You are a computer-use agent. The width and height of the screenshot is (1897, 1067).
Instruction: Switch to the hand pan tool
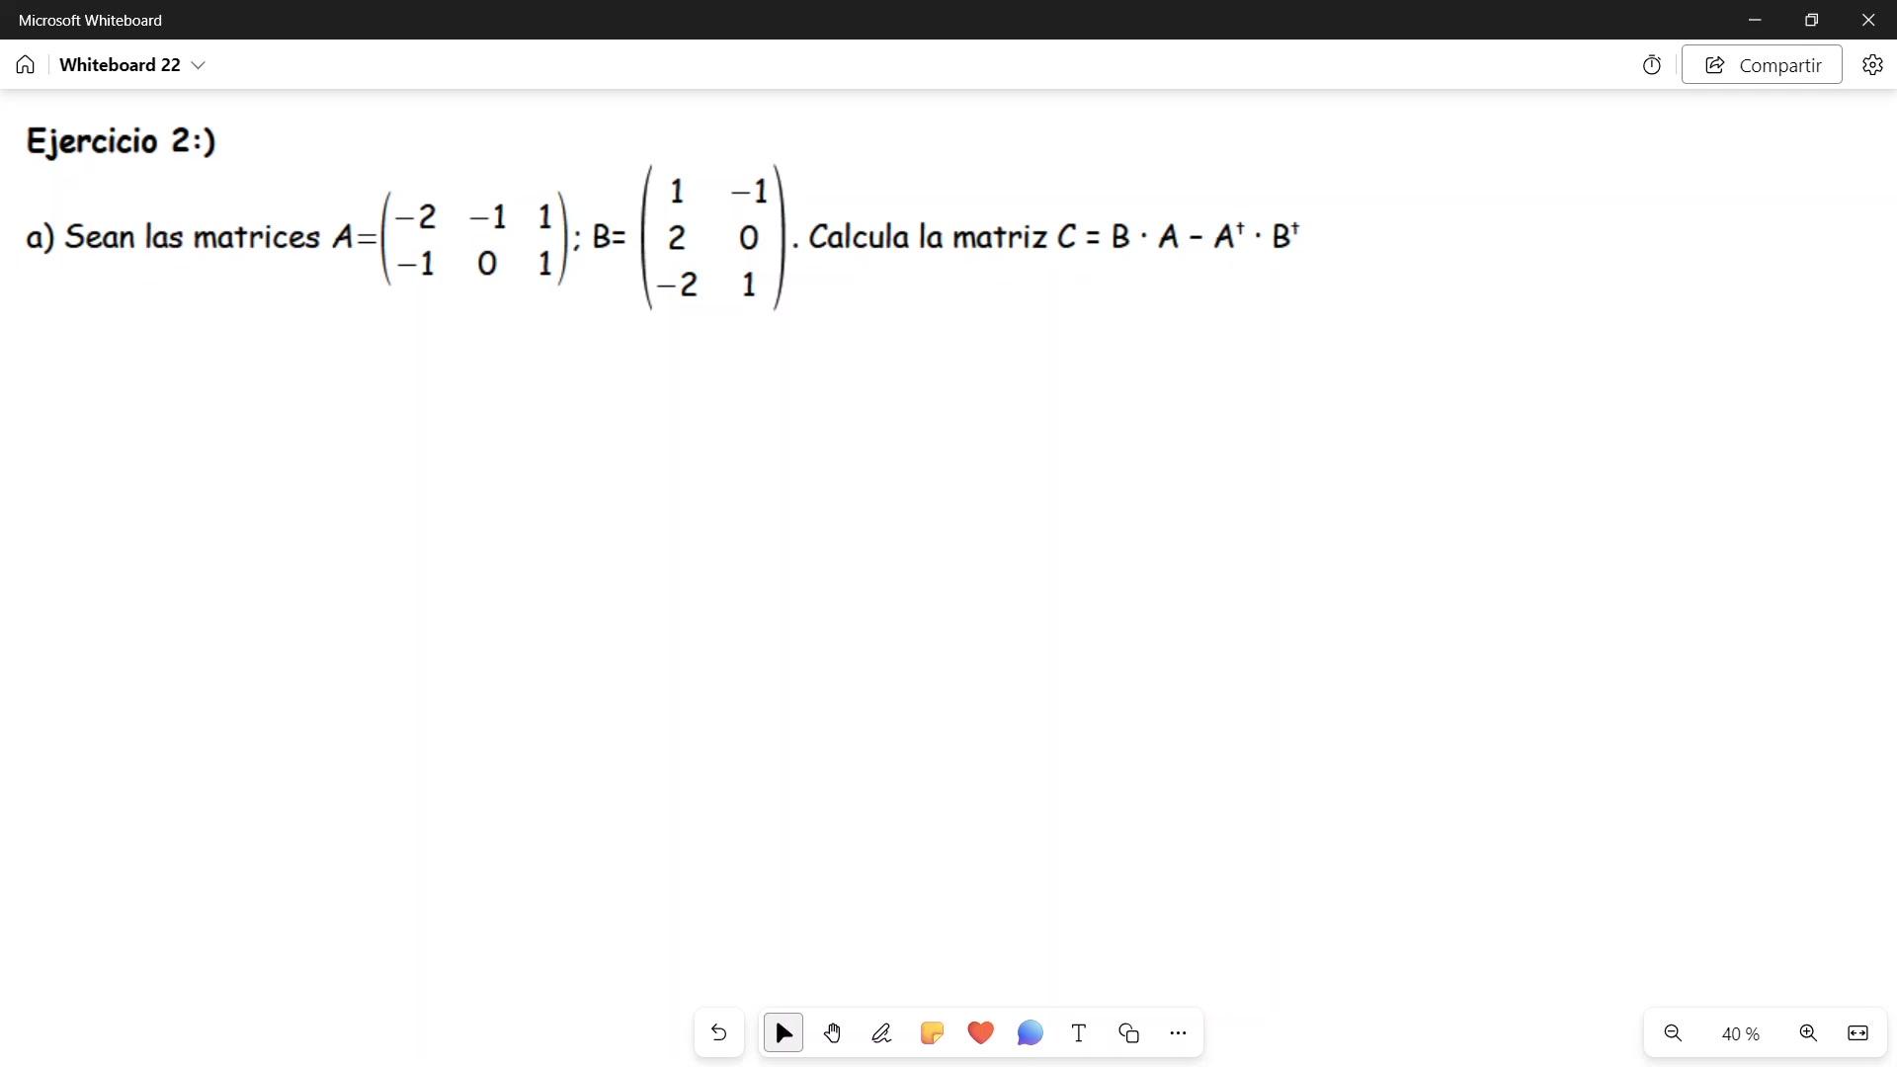tap(832, 1033)
